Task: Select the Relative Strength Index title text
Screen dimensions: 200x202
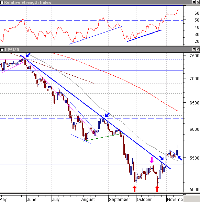Action: tap(27, 2)
